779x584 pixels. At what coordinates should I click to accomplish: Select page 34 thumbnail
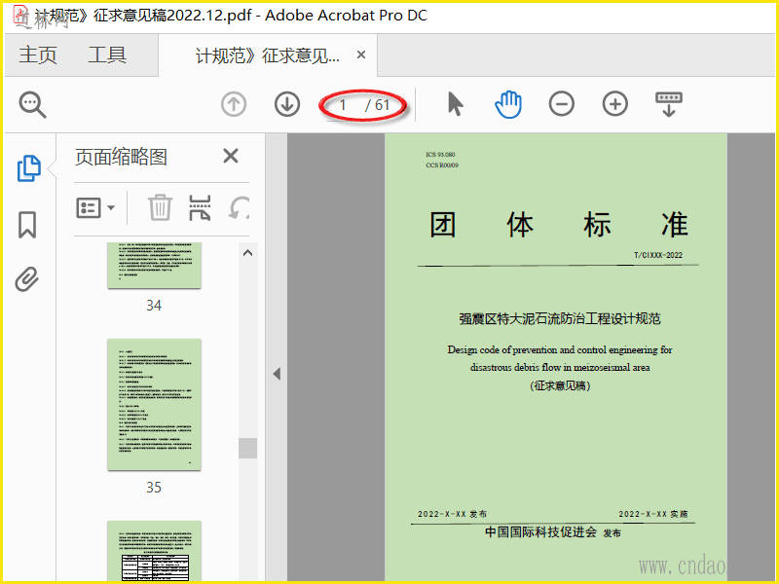(x=154, y=265)
